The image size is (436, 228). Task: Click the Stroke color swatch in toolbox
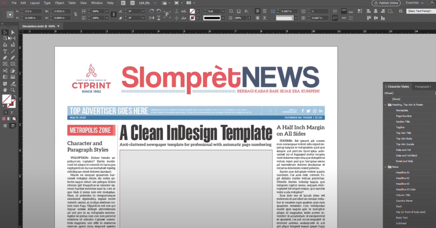(x=12, y=104)
